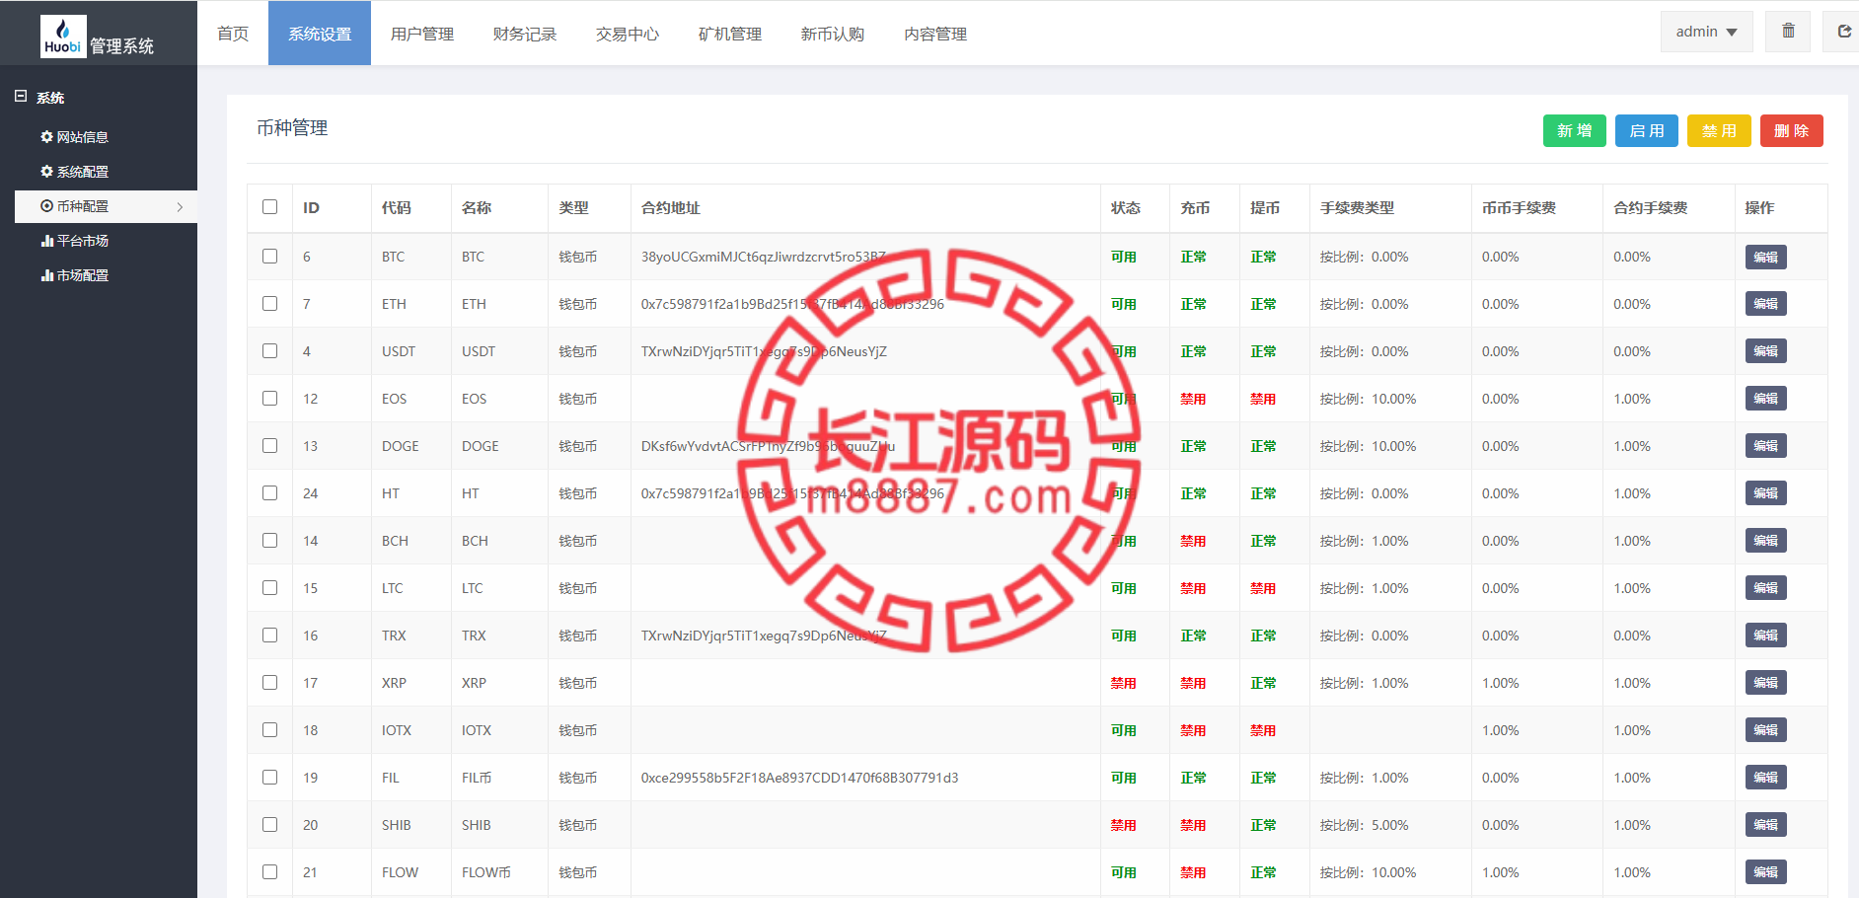
Task: Edit the USDT row
Action: (x=1766, y=352)
